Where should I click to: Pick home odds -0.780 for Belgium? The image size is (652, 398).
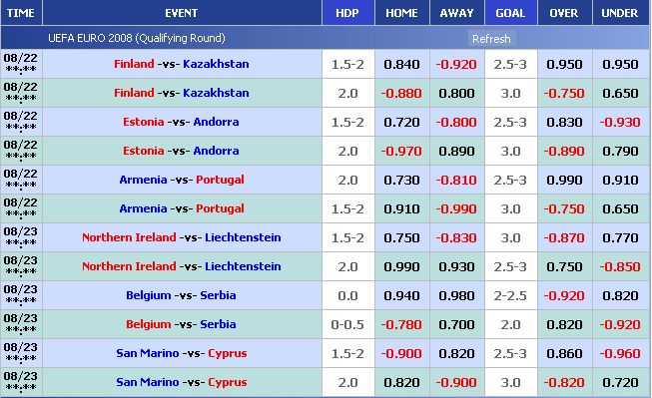click(401, 324)
